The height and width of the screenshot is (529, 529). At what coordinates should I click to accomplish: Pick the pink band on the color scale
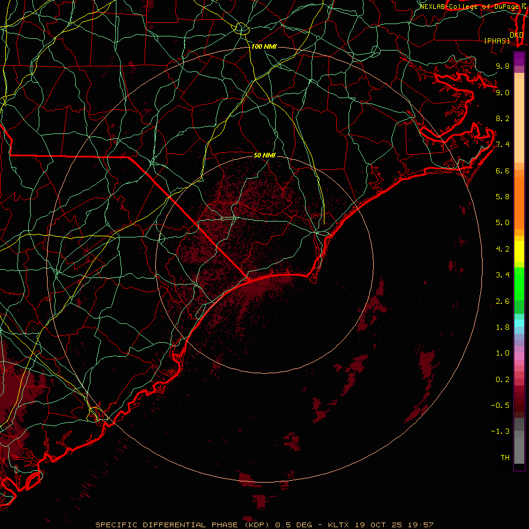(519, 356)
